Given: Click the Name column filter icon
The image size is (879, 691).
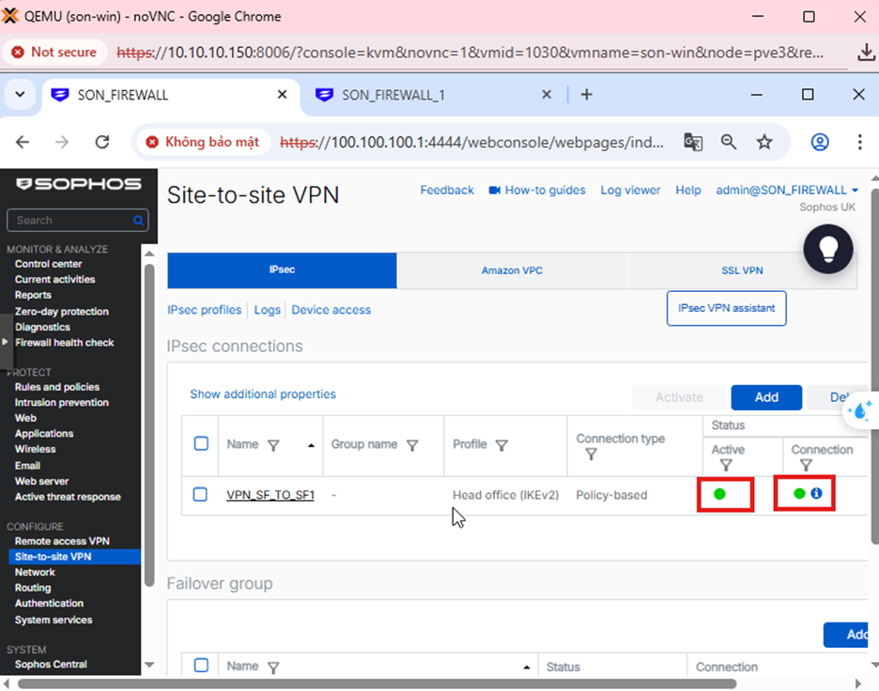Looking at the screenshot, I should tap(273, 446).
